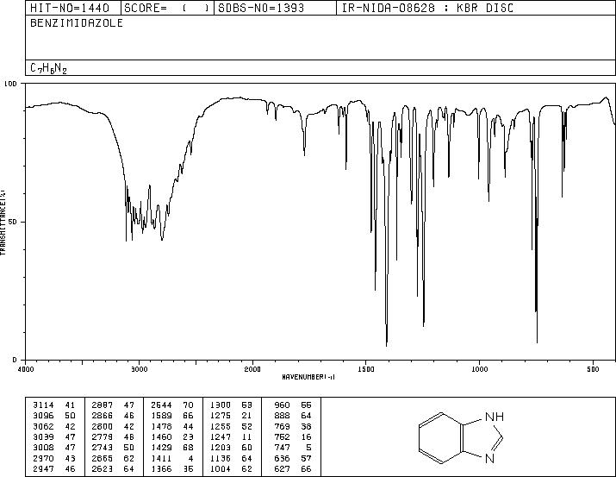This screenshot has width=616, height=477.
Task: Select peak table entry 747
Action: click(x=293, y=448)
